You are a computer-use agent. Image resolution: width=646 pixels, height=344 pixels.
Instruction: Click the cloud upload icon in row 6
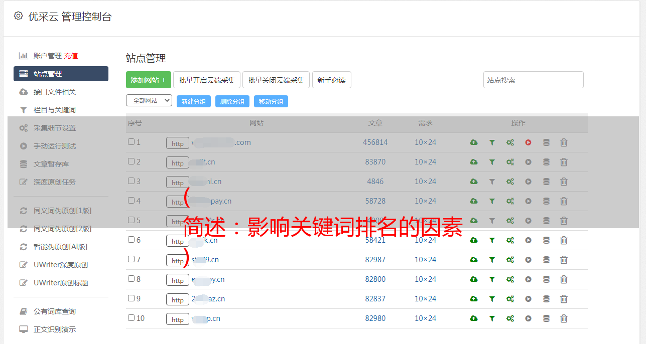click(x=474, y=241)
